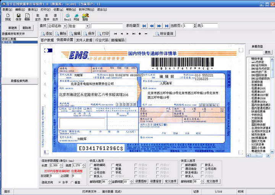The image size is (275, 195).
Task: Switch to the 发件人数据 tab
Action: [84, 40]
